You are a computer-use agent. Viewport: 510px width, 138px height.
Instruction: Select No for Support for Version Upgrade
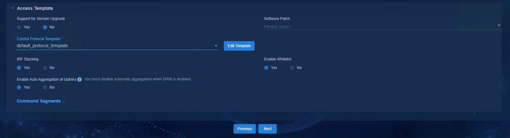(45, 27)
